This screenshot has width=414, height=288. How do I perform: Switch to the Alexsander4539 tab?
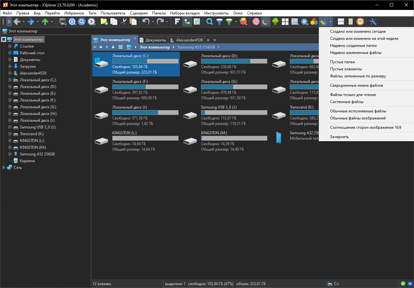186,40
